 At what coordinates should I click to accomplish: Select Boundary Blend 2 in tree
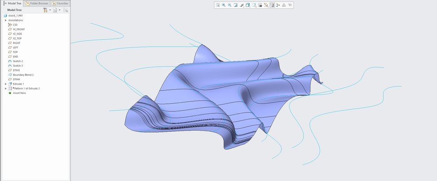(x=23, y=75)
